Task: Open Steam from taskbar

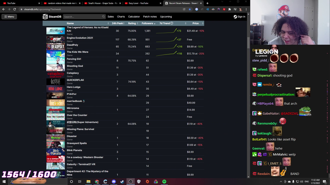Action: pyautogui.click(x=122, y=181)
